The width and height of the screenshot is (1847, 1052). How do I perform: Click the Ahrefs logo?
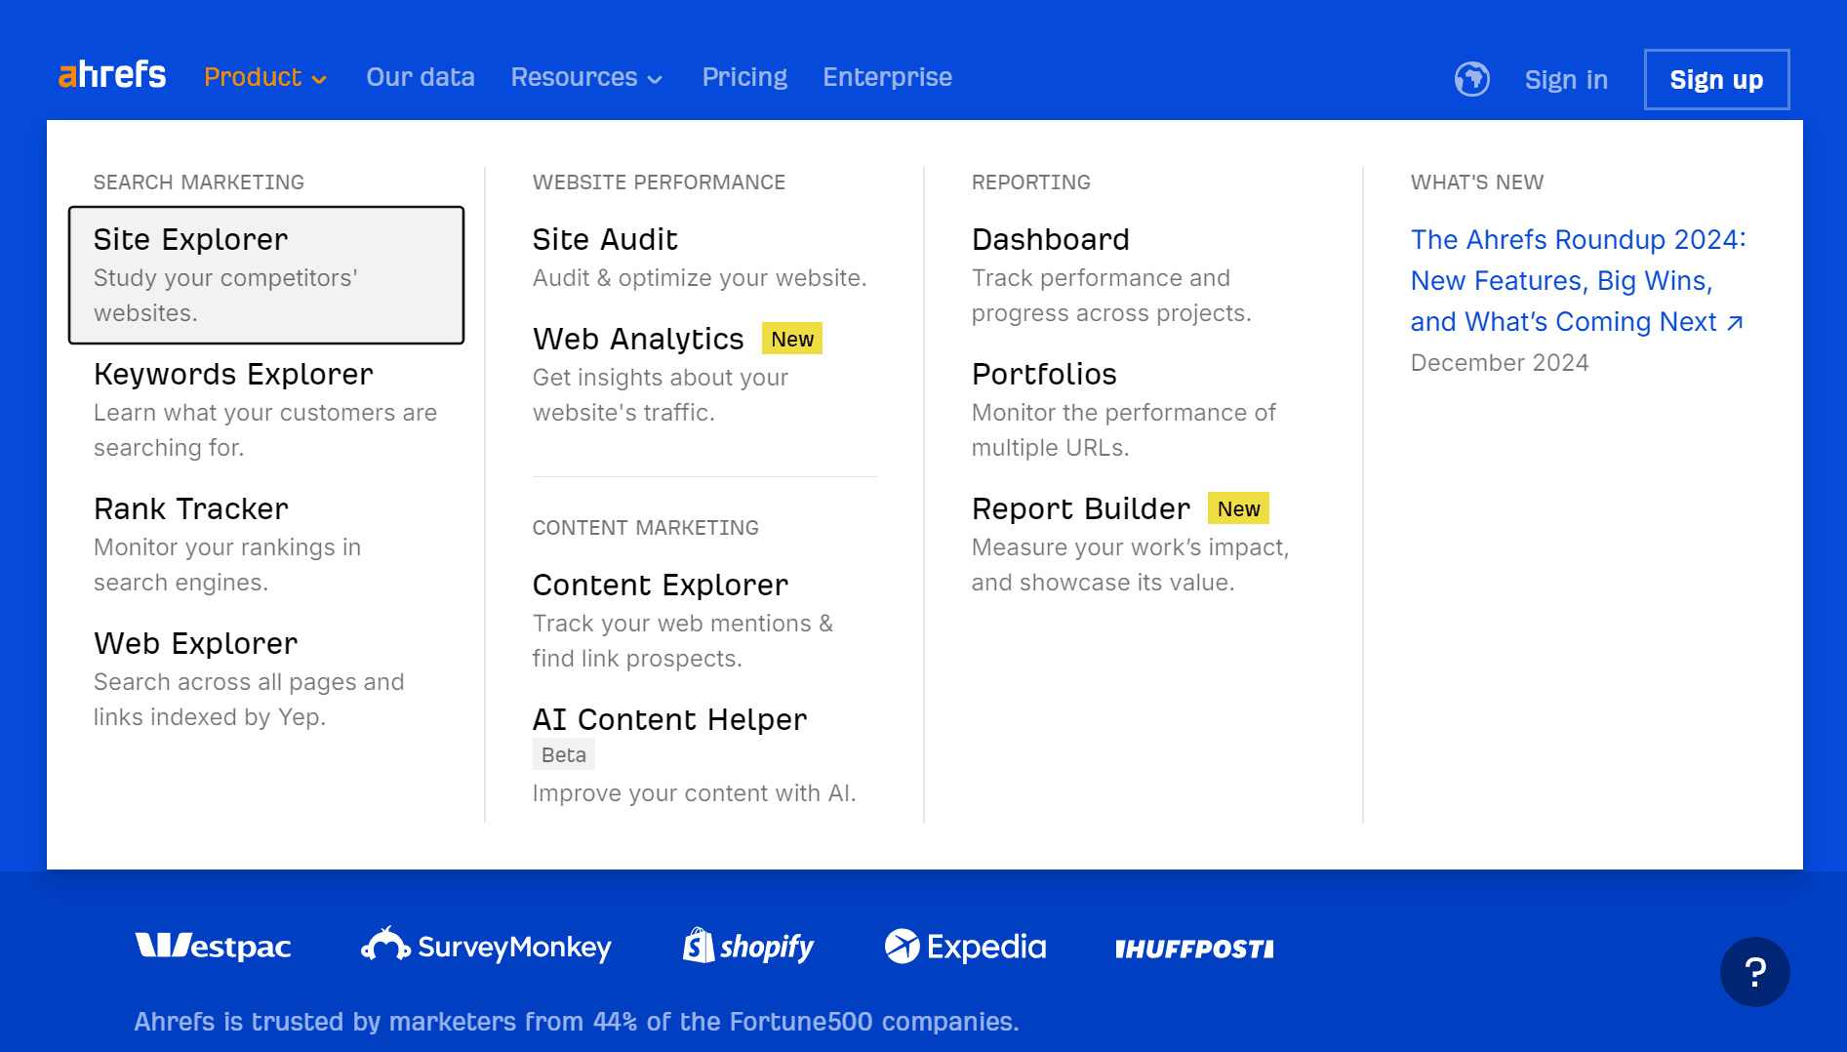click(112, 75)
